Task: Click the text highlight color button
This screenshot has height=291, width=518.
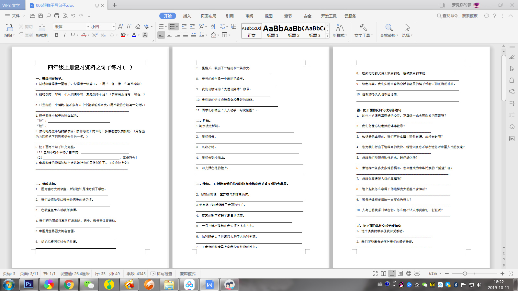Action: pyautogui.click(x=123, y=35)
